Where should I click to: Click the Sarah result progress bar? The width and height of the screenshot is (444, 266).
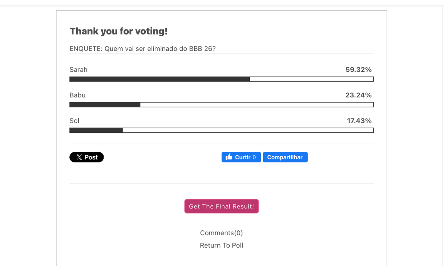221,79
